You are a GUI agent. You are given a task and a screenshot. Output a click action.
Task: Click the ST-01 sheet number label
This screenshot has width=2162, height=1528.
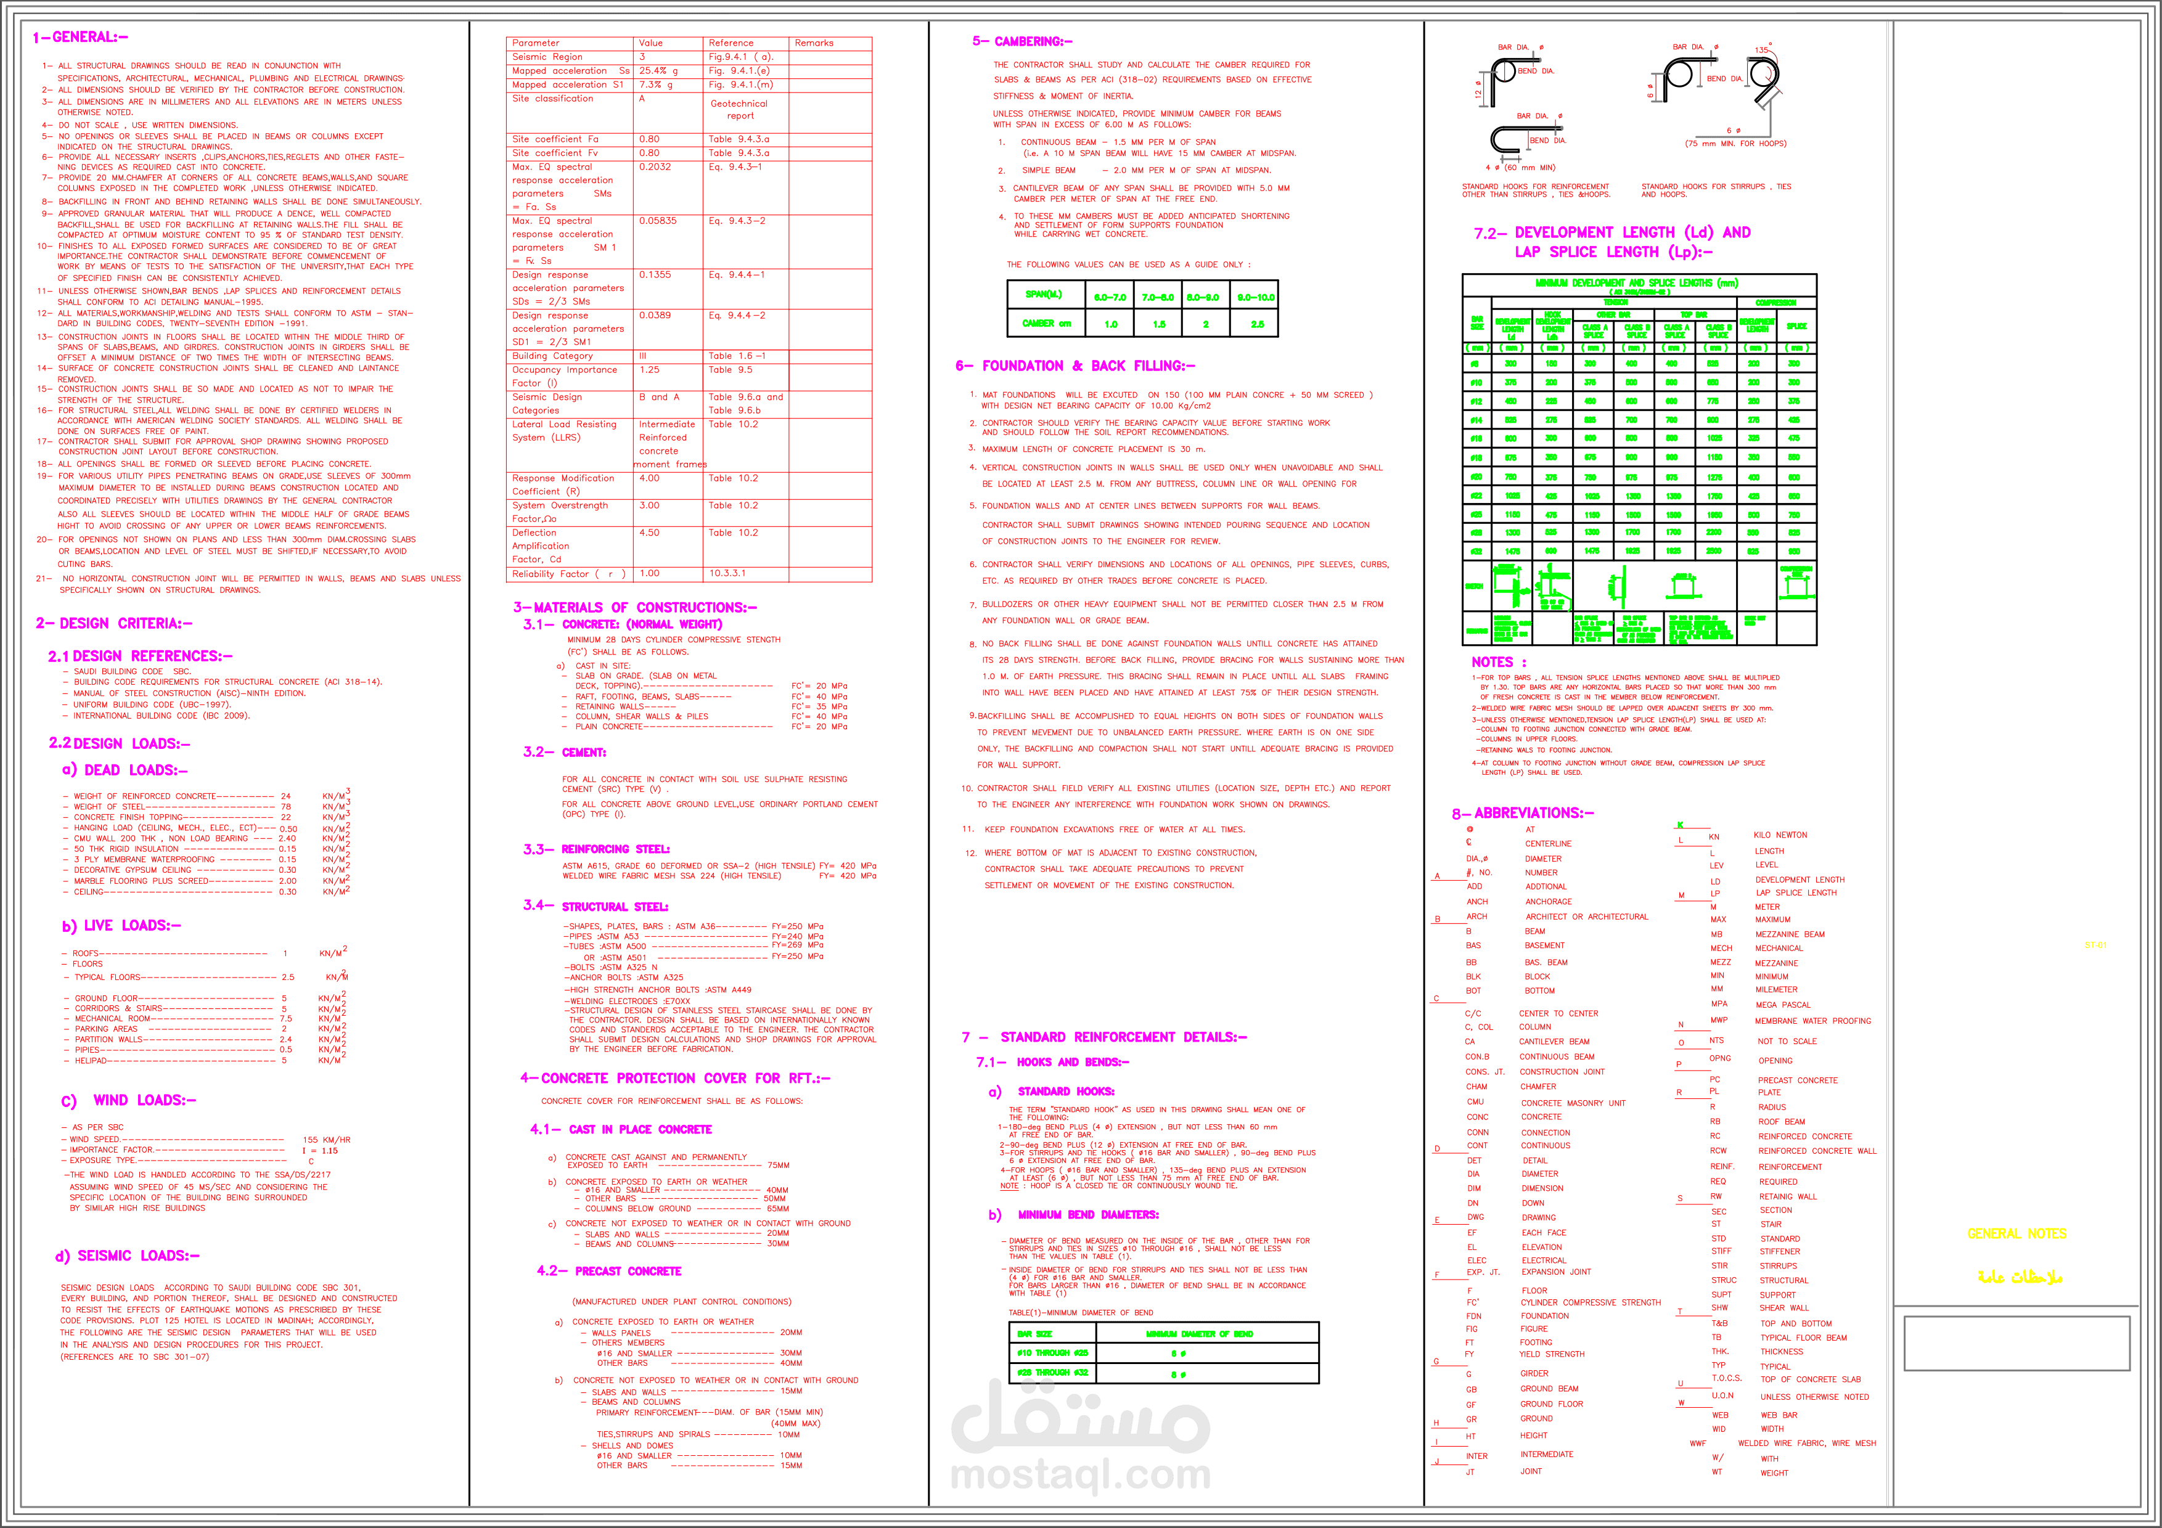click(2095, 946)
